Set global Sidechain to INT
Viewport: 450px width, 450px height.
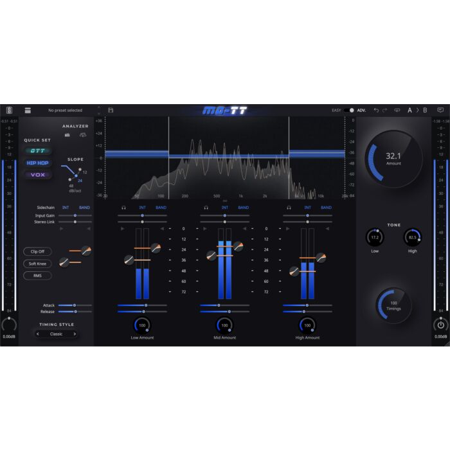pos(66,208)
